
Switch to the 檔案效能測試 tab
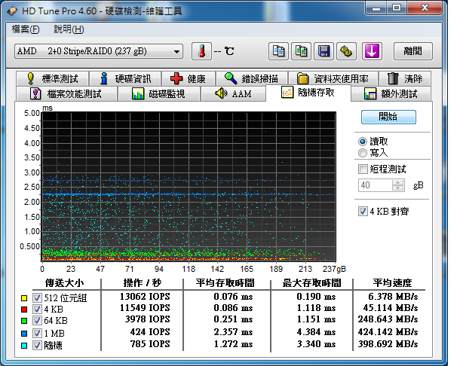tap(66, 94)
